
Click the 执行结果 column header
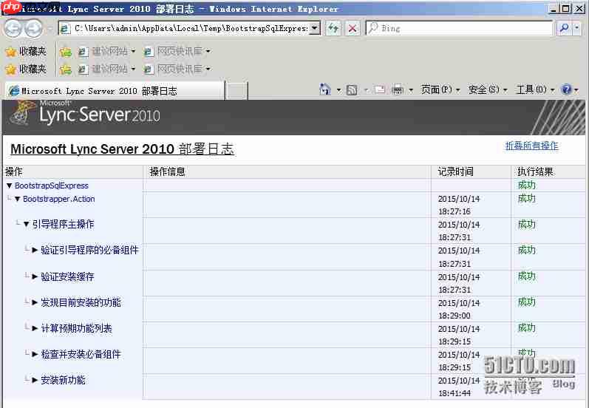535,171
